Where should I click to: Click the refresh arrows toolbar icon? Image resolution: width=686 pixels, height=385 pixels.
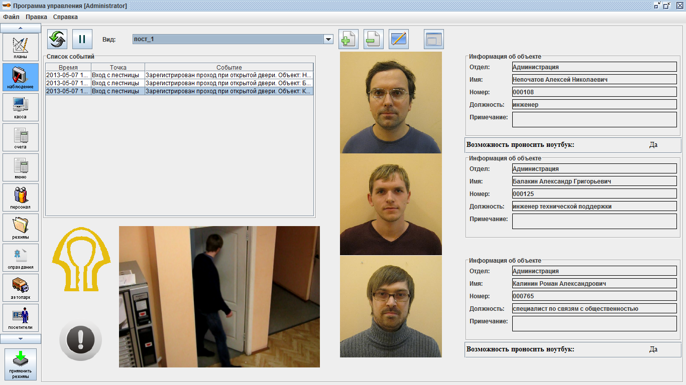point(57,39)
